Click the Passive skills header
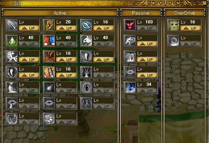 pos(141,13)
